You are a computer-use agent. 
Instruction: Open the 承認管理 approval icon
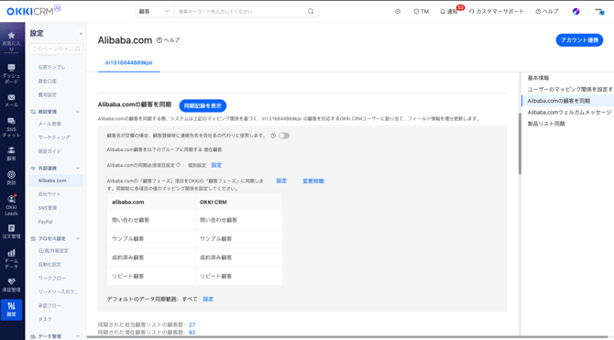tap(11, 281)
